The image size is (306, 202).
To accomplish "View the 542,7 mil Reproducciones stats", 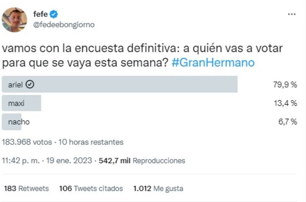I will pos(142,161).
